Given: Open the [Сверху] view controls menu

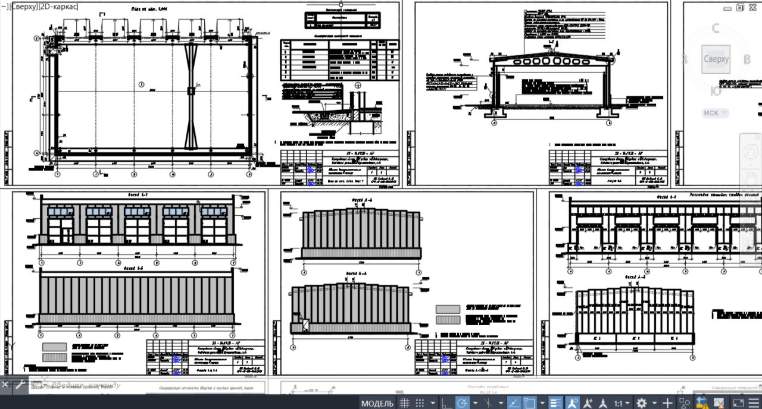Looking at the screenshot, I should [x=24, y=6].
